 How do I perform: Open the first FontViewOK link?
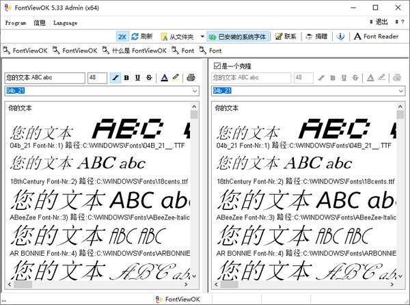(x=25, y=51)
